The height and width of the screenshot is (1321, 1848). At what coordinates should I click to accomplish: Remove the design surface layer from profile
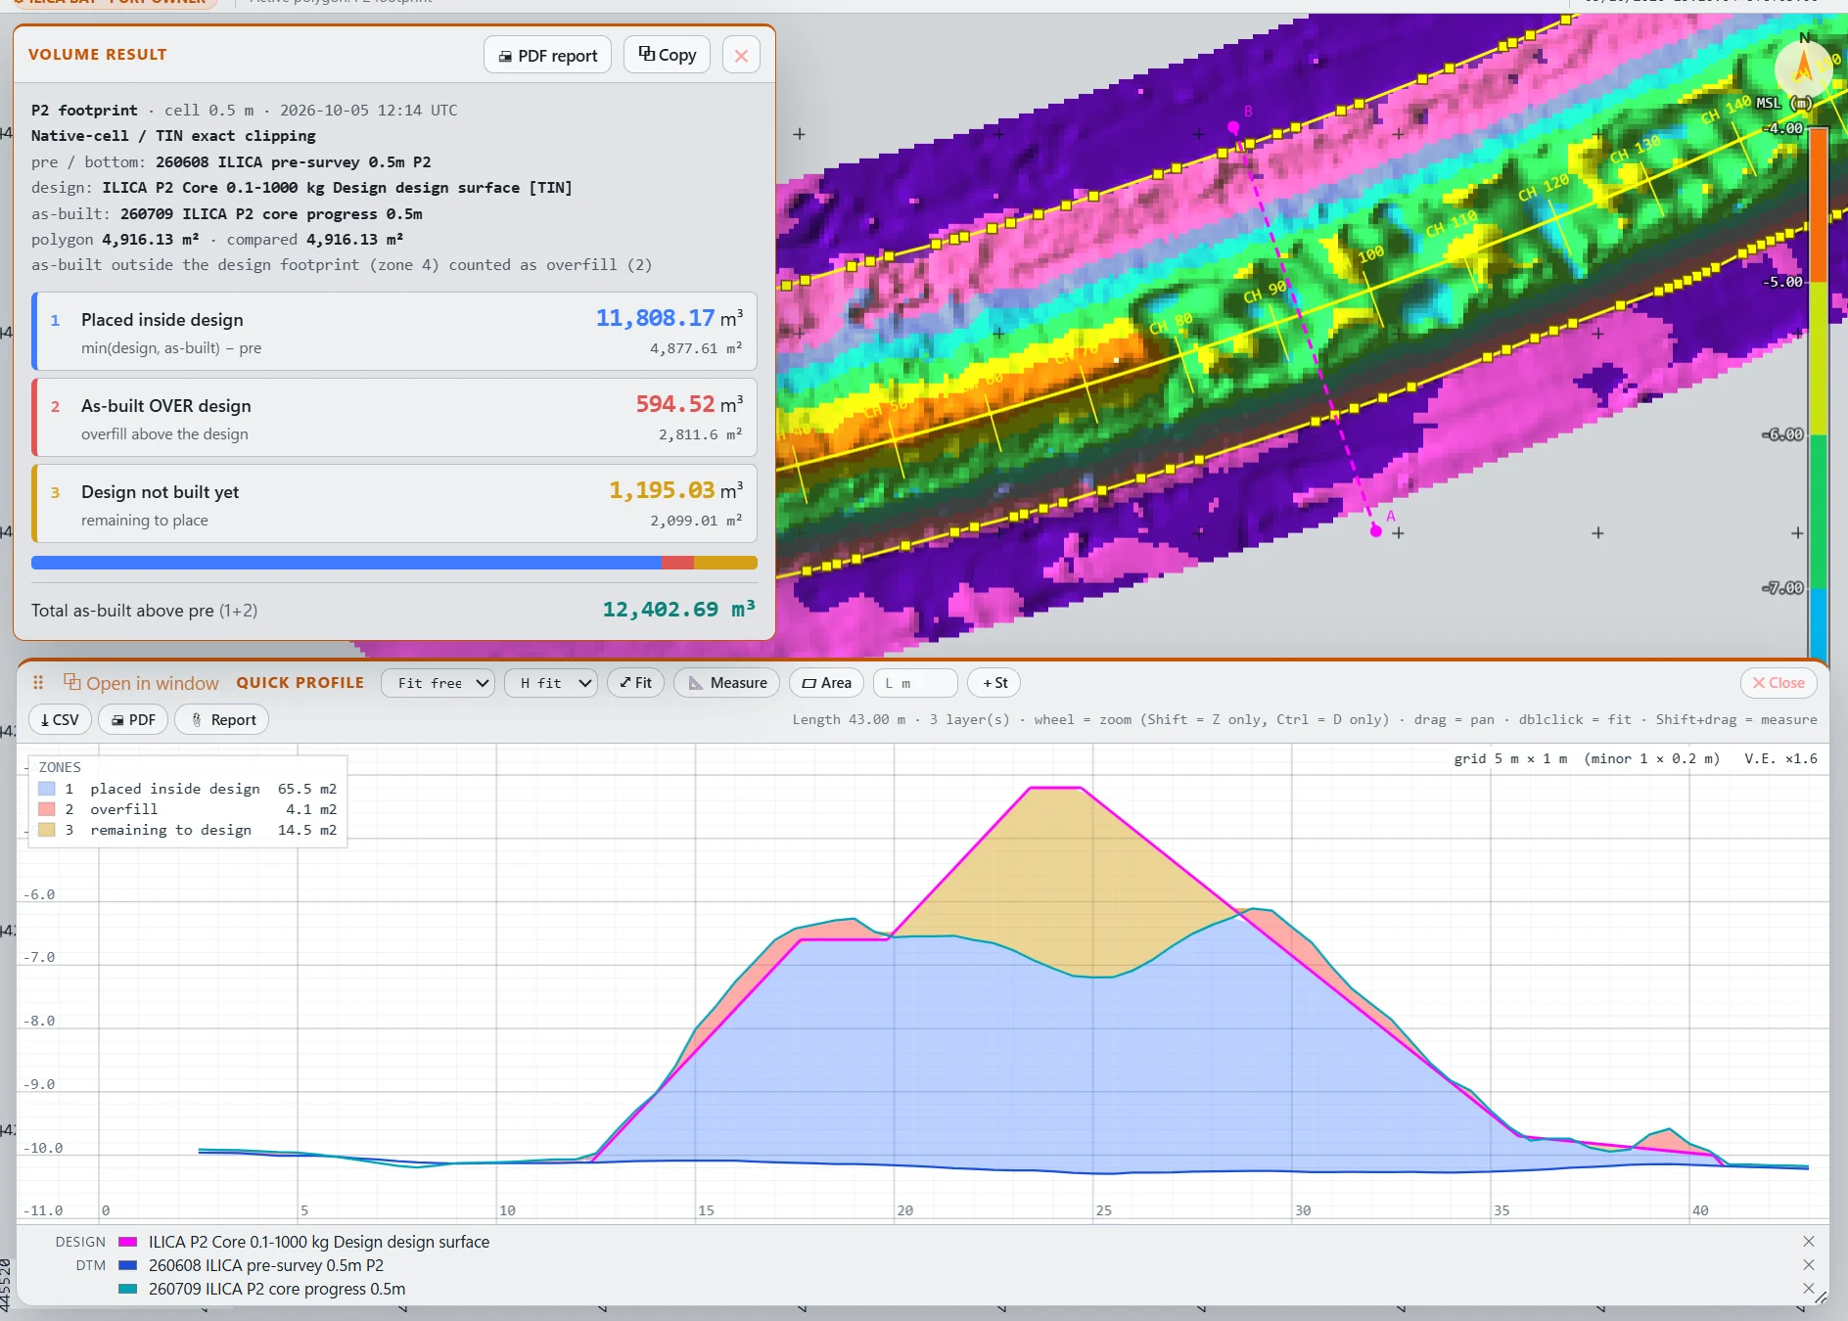1809,1242
